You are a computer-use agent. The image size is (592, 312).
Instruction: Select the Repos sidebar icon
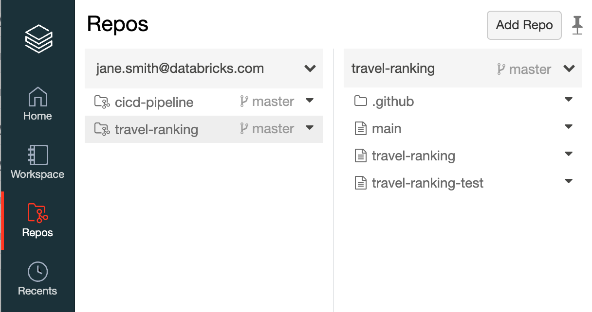pos(37,213)
